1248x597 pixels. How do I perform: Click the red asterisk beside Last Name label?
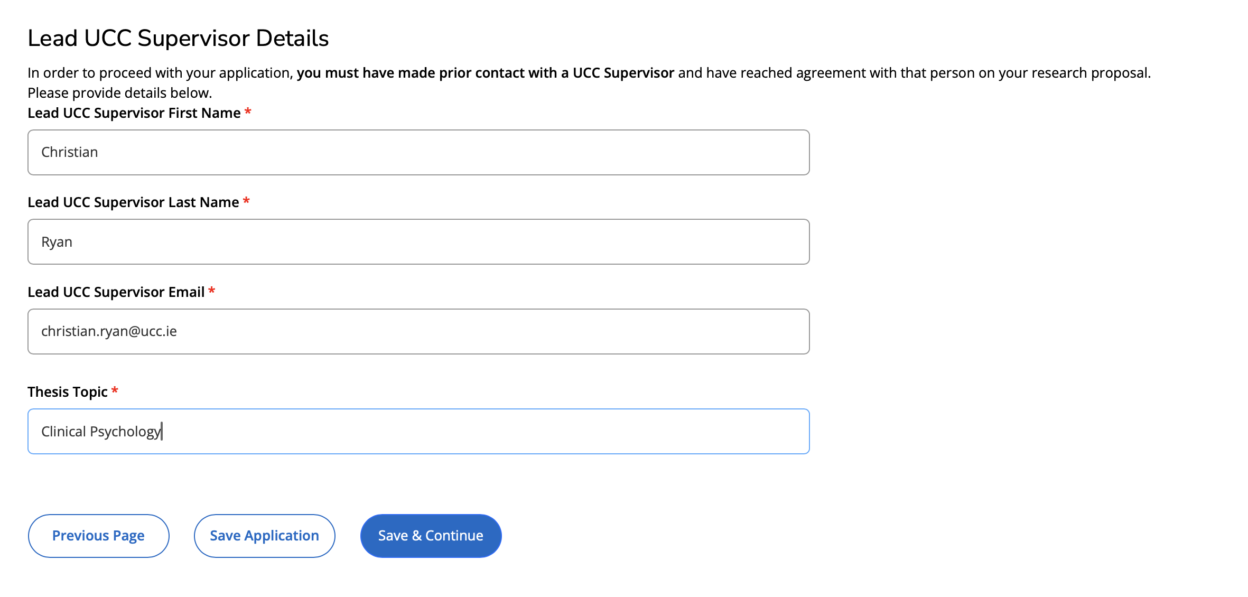(x=246, y=201)
